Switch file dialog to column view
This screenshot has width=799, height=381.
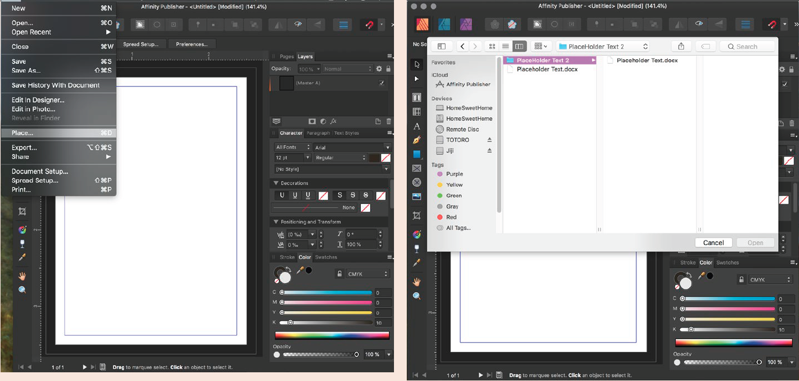tap(519, 46)
